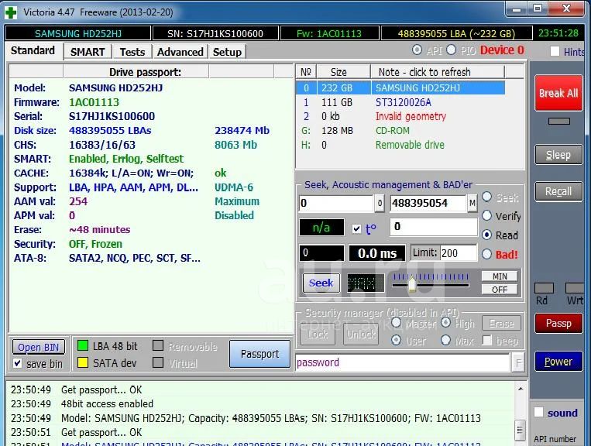Toggle the Removable checkbox

[158, 345]
